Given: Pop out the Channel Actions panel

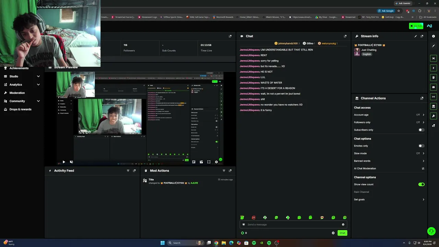Looking at the screenshot, I should click(422, 98).
